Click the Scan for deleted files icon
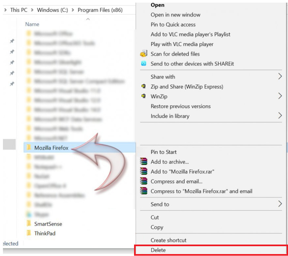The width and height of the screenshot is (288, 256). coord(144,54)
